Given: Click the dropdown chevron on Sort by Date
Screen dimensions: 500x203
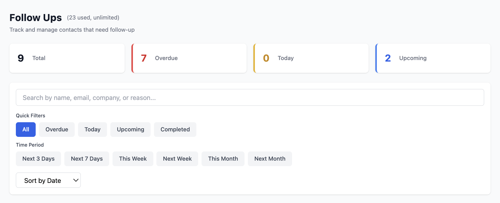Looking at the screenshot, I should pyautogui.click(x=75, y=180).
